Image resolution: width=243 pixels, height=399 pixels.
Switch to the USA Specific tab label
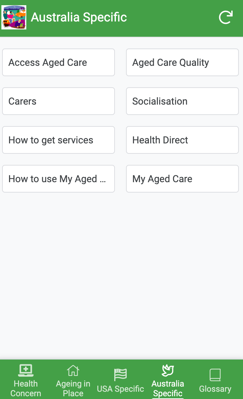[120, 389]
